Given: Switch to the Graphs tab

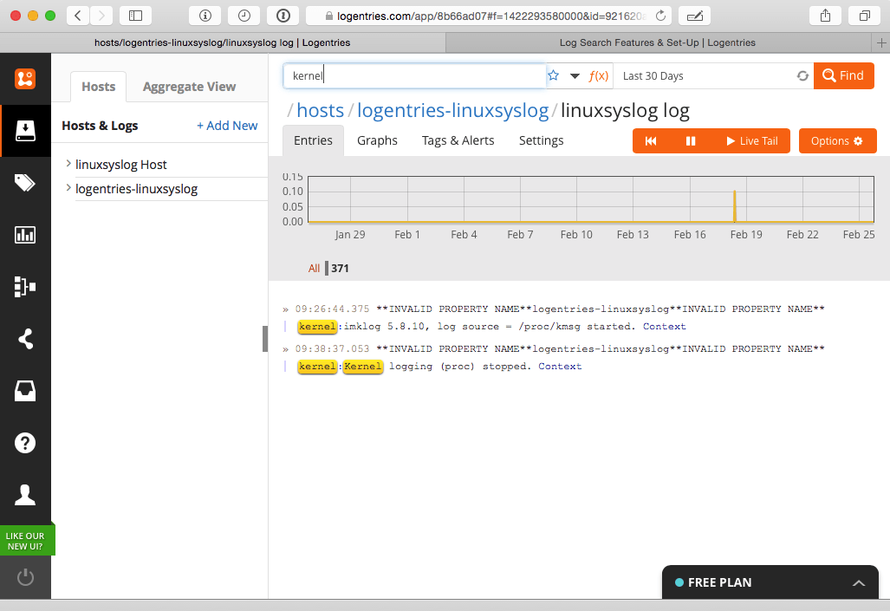Looking at the screenshot, I should pyautogui.click(x=377, y=140).
